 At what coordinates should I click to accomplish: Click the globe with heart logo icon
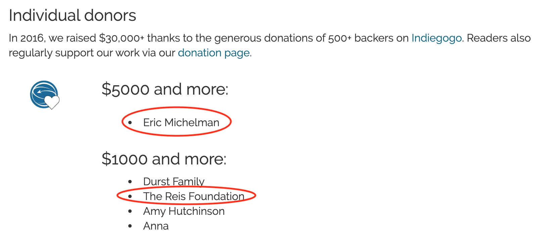(45, 95)
